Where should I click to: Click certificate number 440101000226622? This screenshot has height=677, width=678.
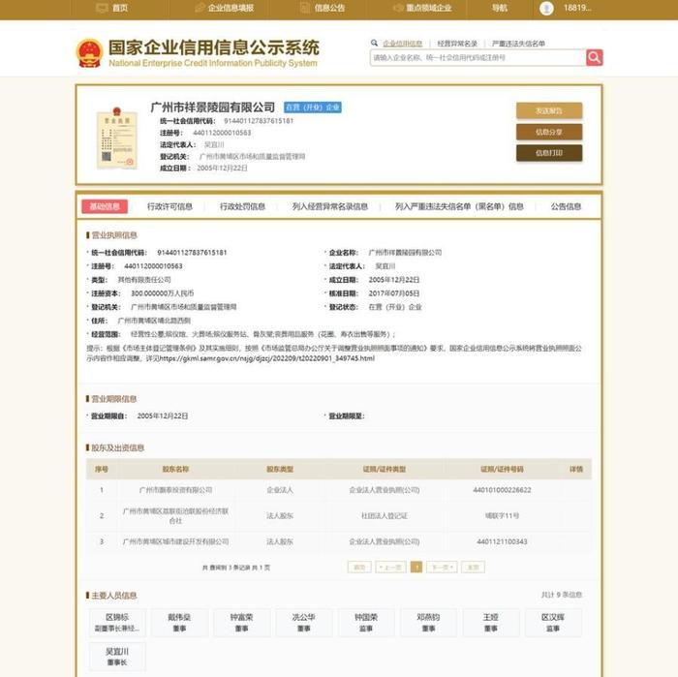click(x=502, y=490)
